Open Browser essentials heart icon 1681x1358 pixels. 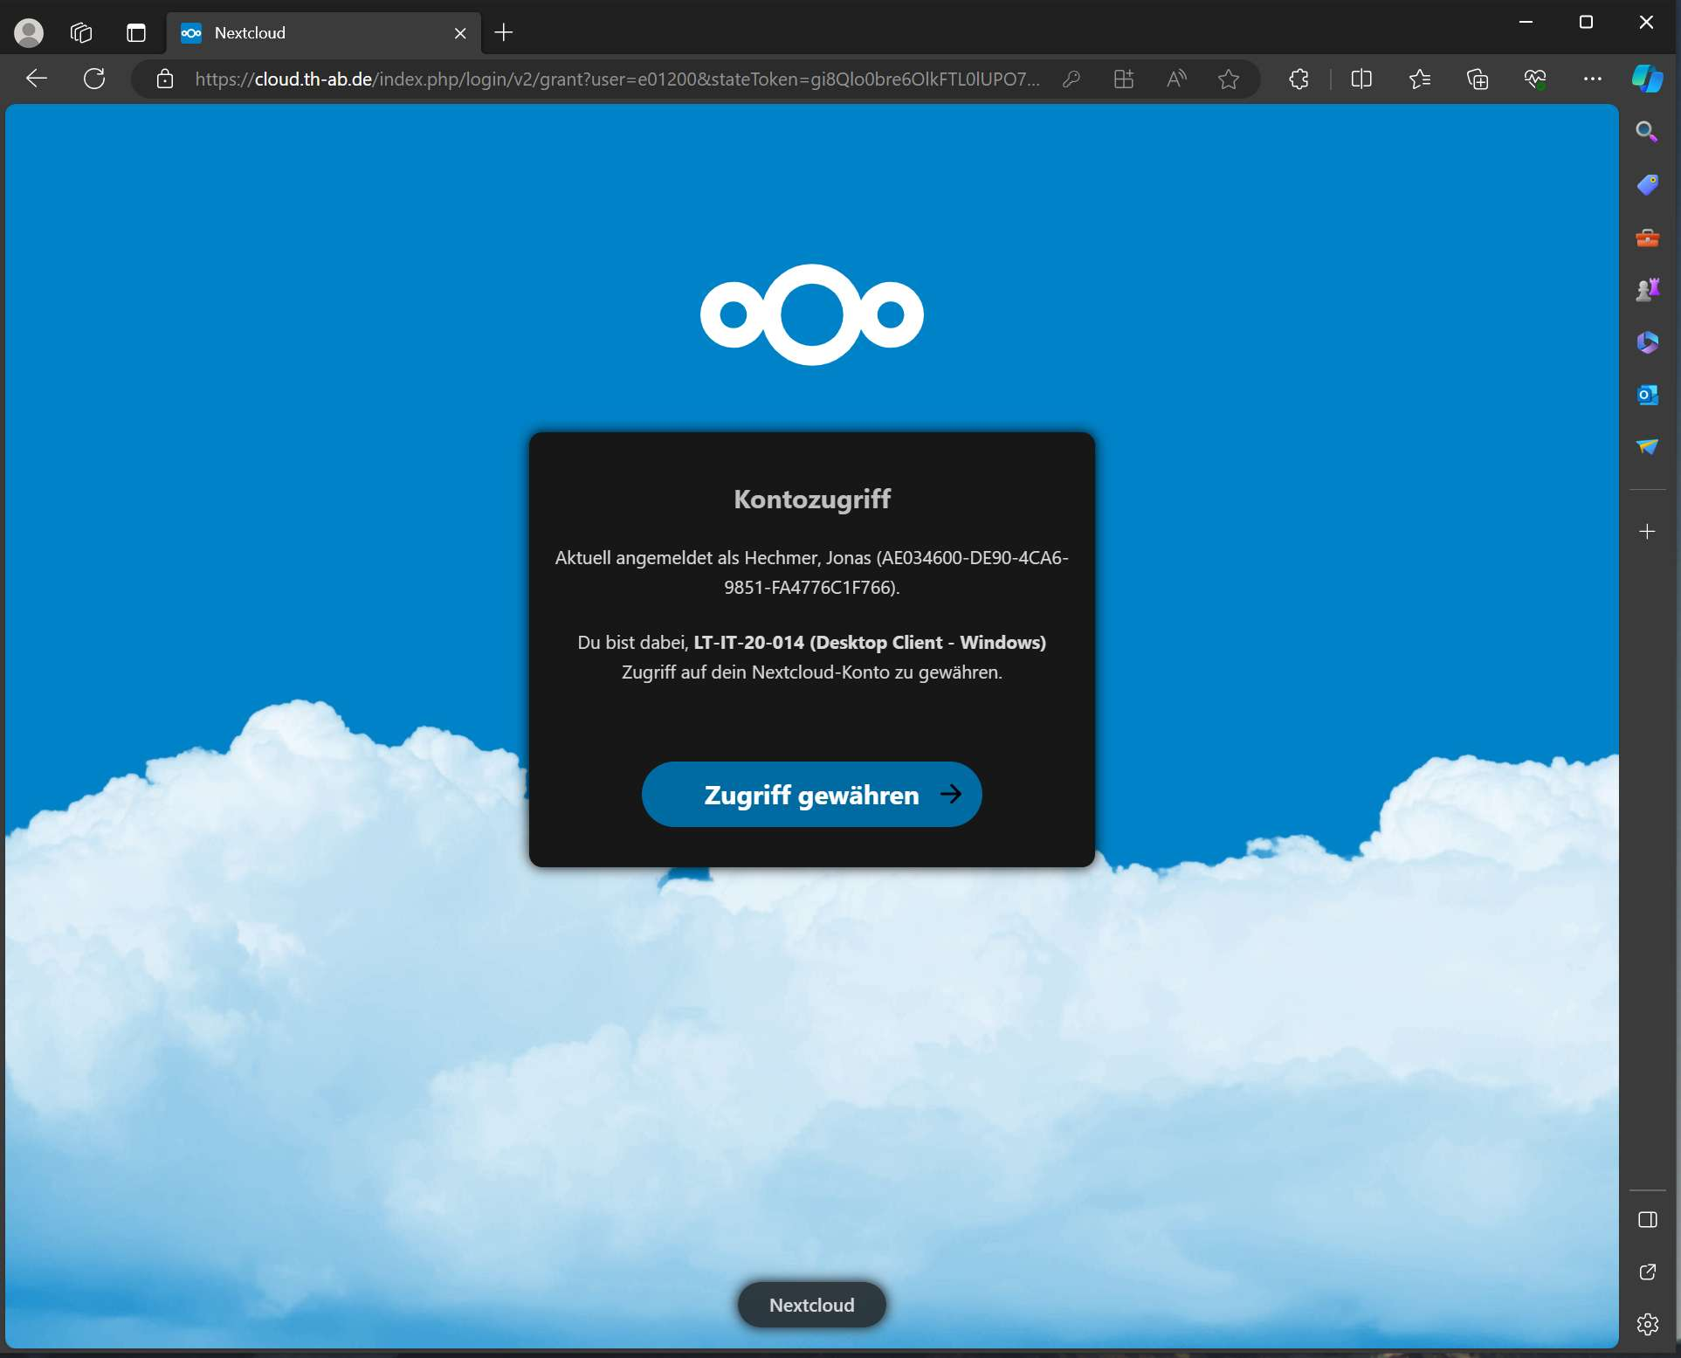(x=1535, y=79)
